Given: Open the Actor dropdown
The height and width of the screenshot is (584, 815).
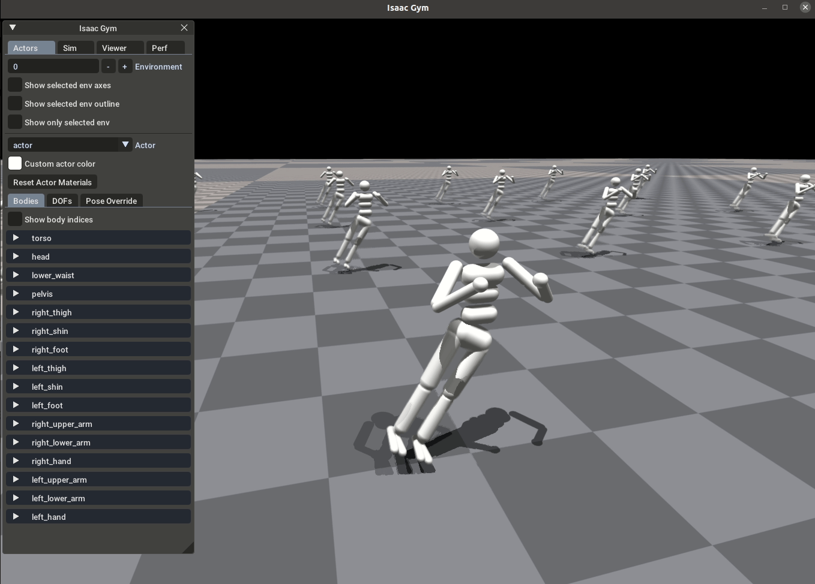Looking at the screenshot, I should 70,145.
